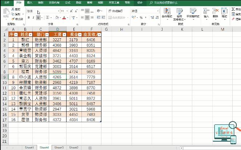Image resolution: width=241 pixels, height=150 pixels.
Task: Switch to Sheet1 tab
Action: tap(29, 147)
